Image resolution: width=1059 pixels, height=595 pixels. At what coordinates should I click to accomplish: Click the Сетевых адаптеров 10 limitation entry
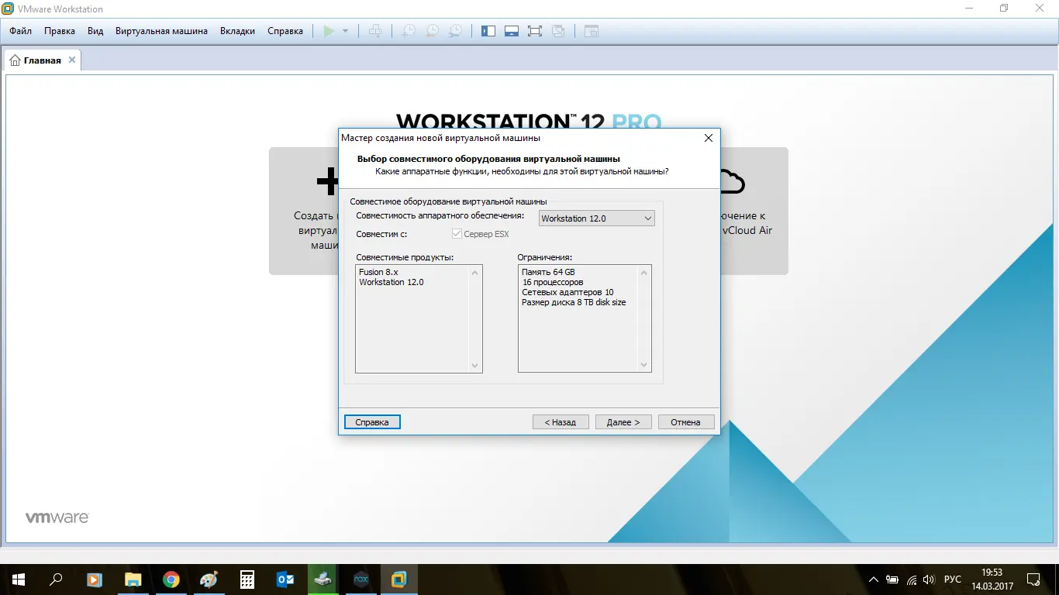(567, 292)
